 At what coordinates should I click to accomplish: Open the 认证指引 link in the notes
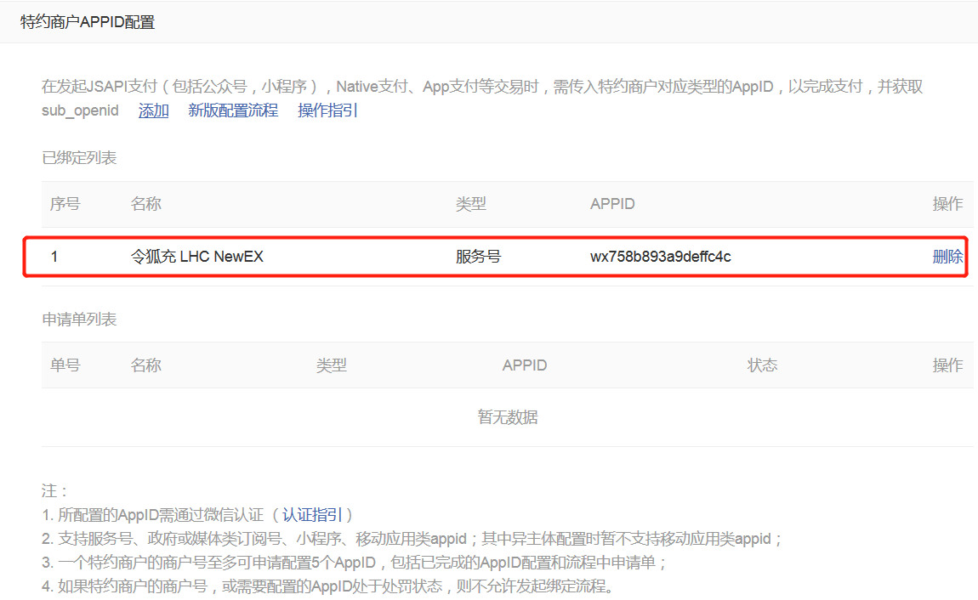pyautogui.click(x=312, y=515)
